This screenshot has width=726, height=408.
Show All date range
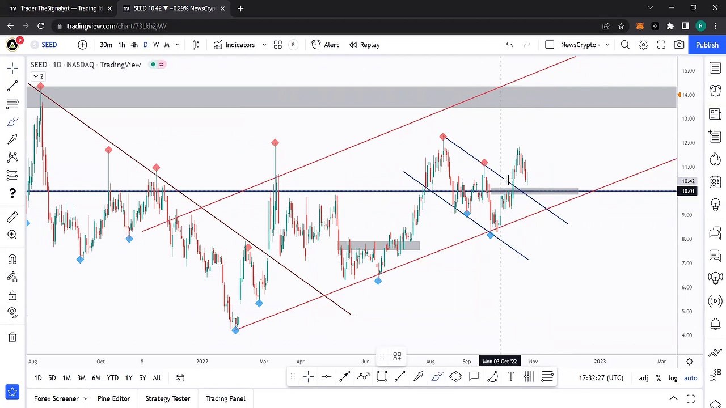coord(157,378)
